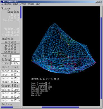The width and height of the screenshot is (103, 109).
Task: Run the Bclng001 analysis
Action: [10, 48]
